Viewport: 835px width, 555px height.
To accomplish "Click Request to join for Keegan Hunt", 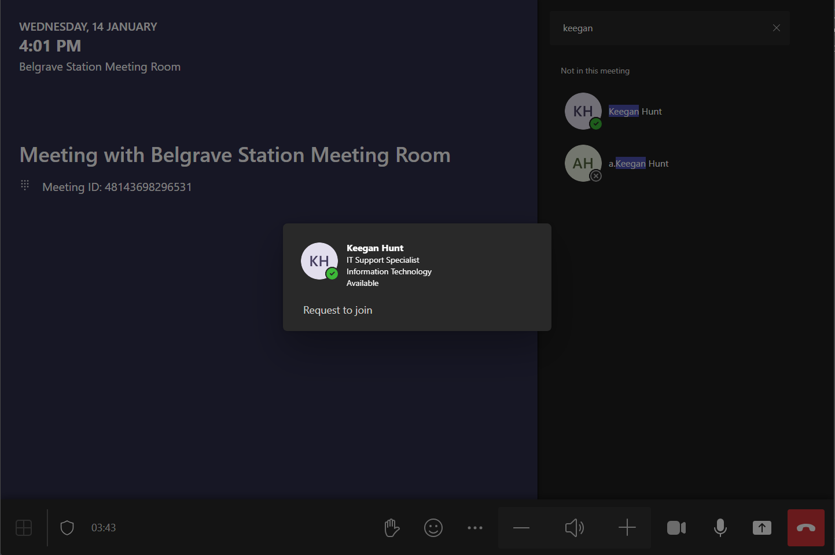I will coord(338,310).
